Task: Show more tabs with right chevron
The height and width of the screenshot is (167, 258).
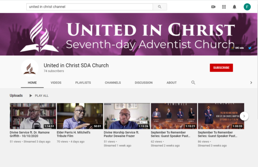Action: coord(251,83)
